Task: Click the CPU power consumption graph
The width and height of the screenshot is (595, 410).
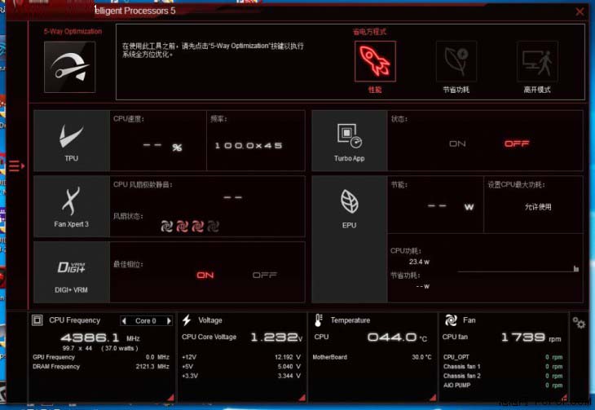Action: click(x=518, y=269)
